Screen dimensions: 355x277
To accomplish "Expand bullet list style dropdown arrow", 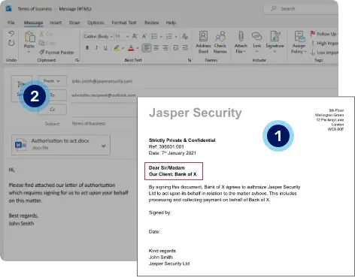I will point(161,37).
